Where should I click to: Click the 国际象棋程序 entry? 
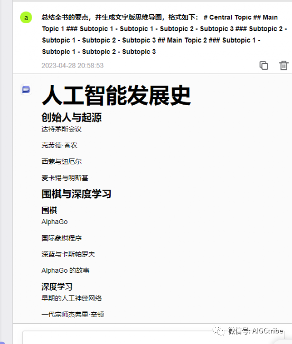pos(62,238)
